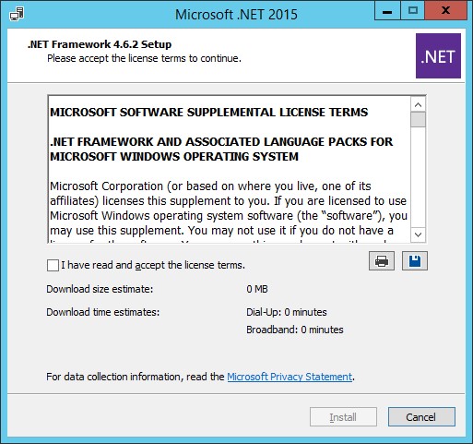Close the Microsoft .NET 2015 window

point(445,11)
